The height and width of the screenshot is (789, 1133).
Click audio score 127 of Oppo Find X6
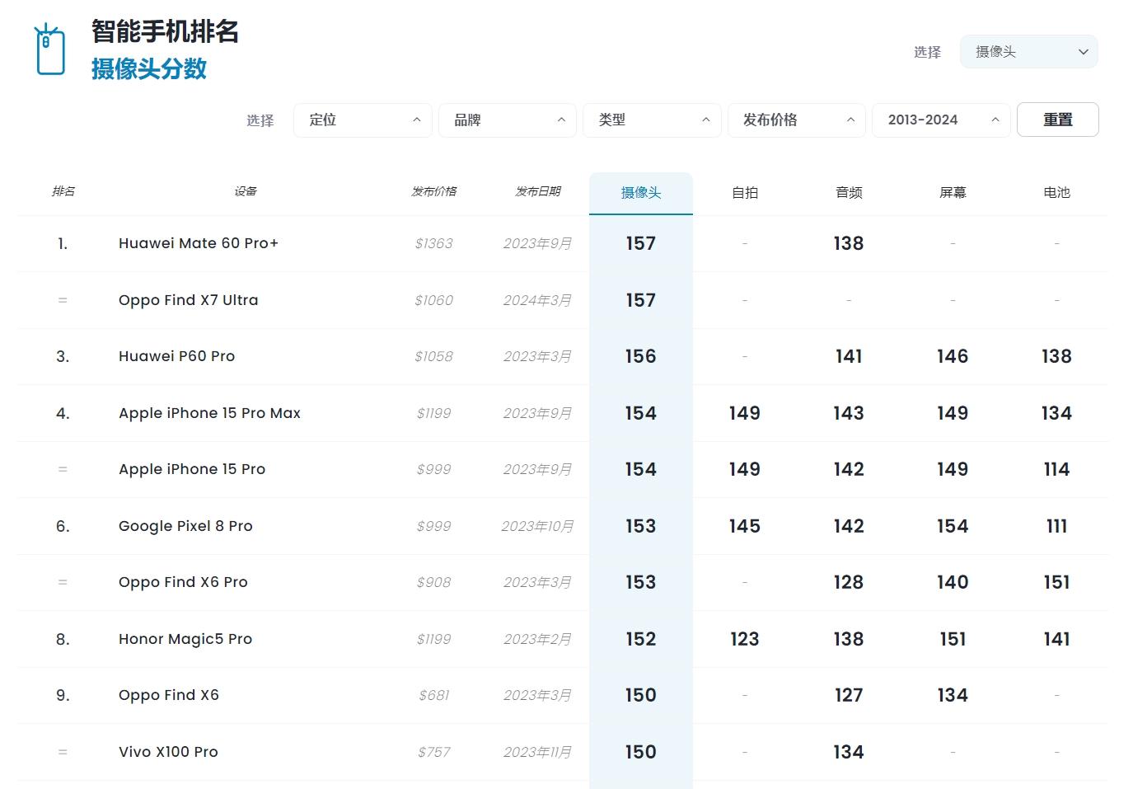[849, 695]
